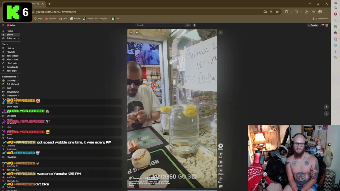The width and height of the screenshot is (340, 191).
Task: Open the Maps bookmark
Action: (x=38, y=19)
